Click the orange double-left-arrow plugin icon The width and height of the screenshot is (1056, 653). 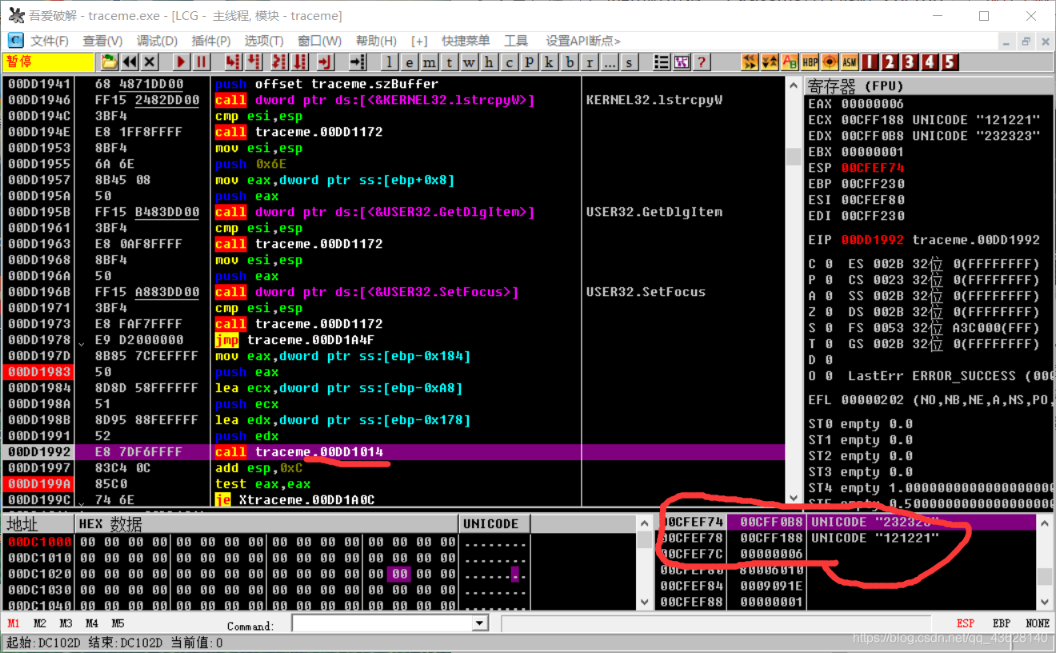tap(750, 62)
